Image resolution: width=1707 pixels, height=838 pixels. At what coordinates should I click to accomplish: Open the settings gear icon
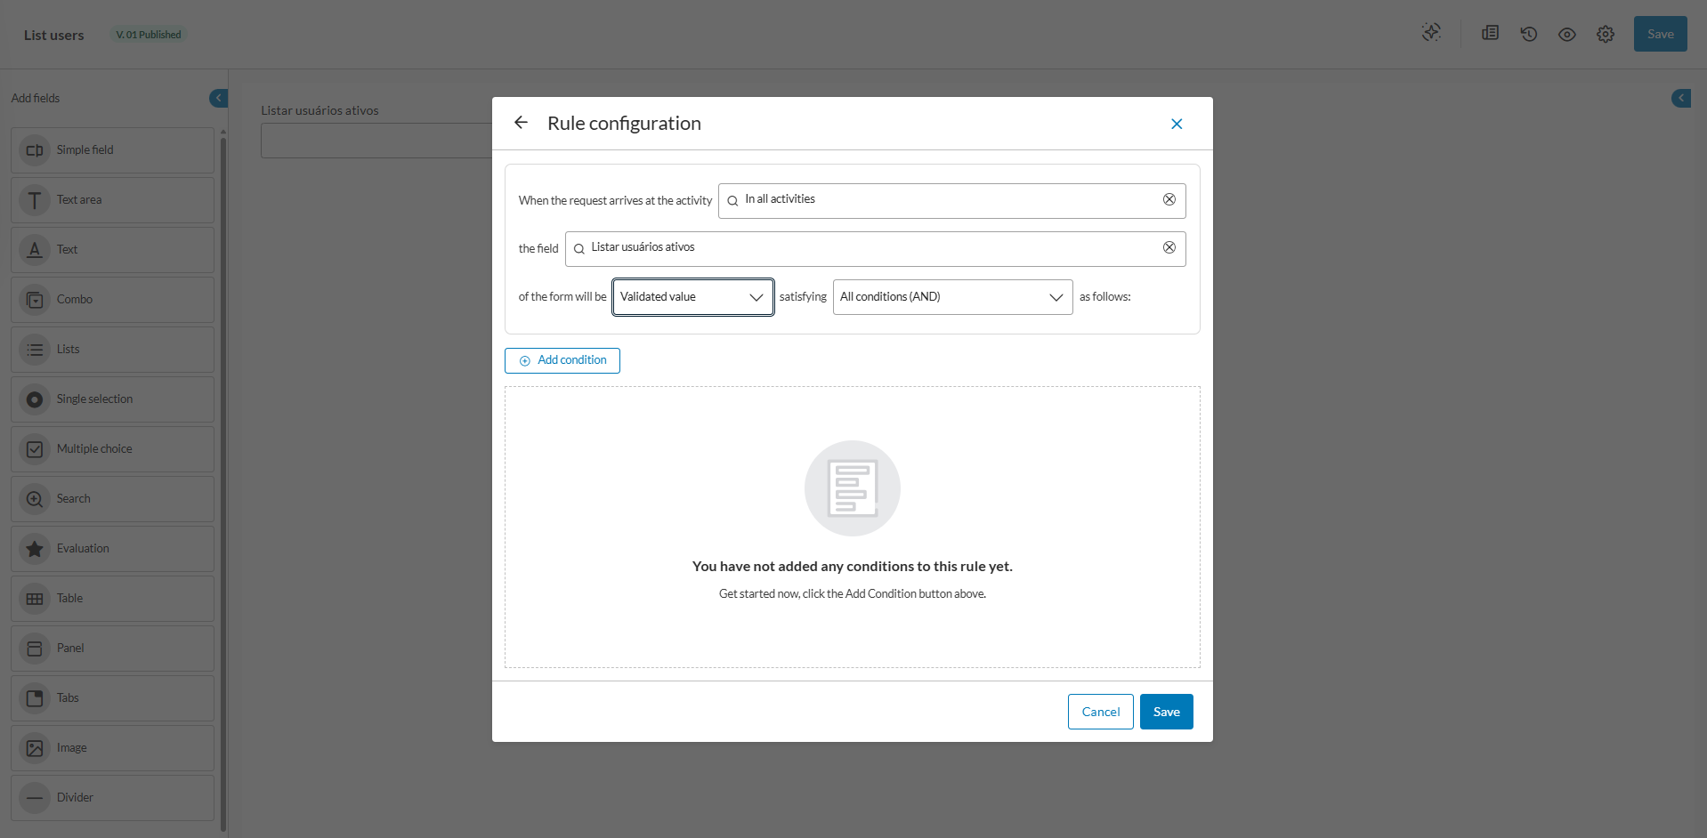click(1605, 35)
